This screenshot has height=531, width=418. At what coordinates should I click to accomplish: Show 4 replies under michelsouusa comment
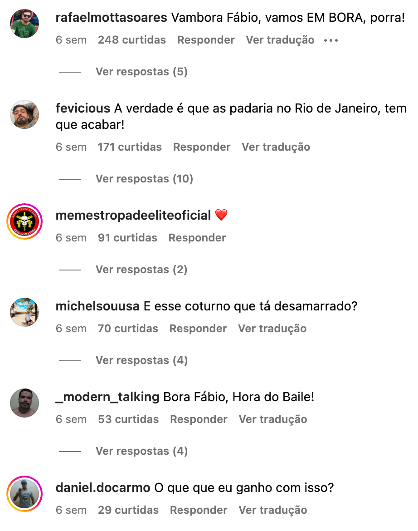pyautogui.click(x=141, y=360)
